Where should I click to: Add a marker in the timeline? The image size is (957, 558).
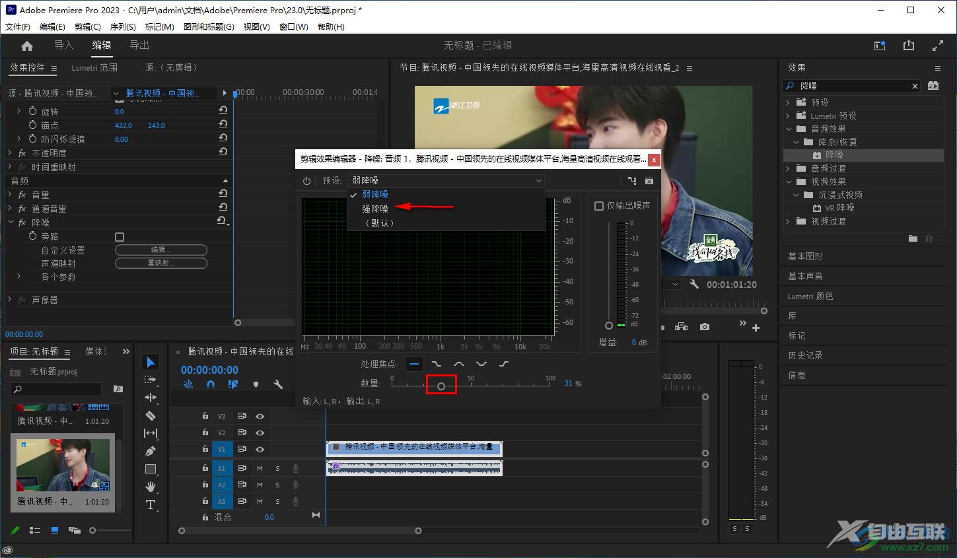256,384
